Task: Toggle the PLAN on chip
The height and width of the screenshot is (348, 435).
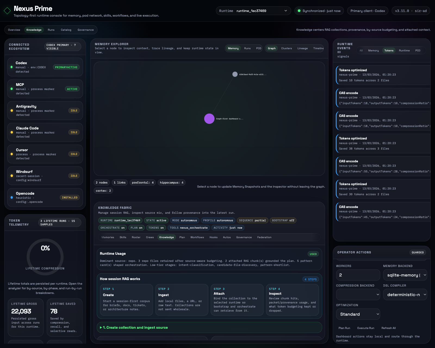Action: [x=136, y=228]
